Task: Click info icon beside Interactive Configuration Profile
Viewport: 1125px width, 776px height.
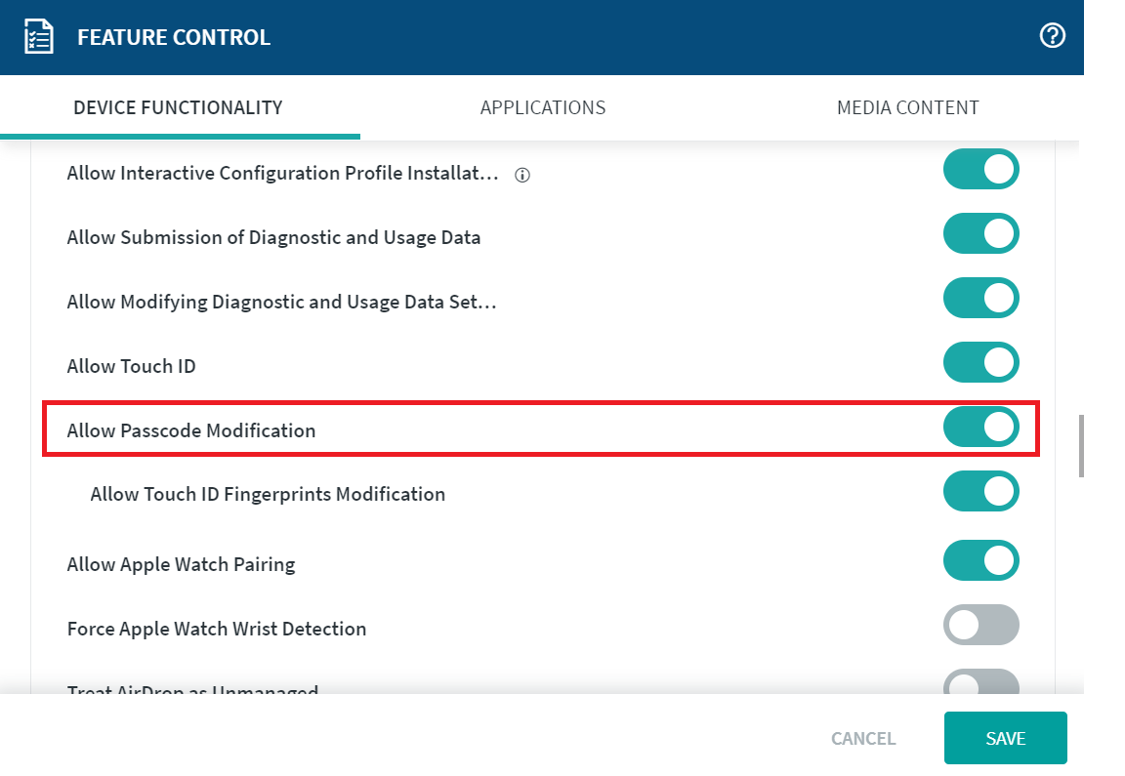Action: click(x=522, y=175)
